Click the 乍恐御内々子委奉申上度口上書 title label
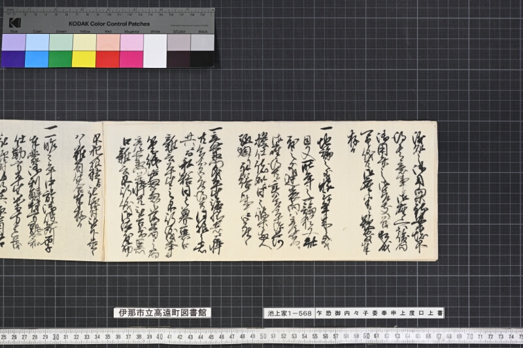523x348 pixels. [x=380, y=313]
